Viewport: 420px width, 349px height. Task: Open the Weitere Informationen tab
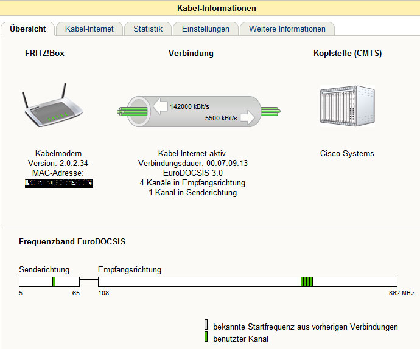(287, 29)
